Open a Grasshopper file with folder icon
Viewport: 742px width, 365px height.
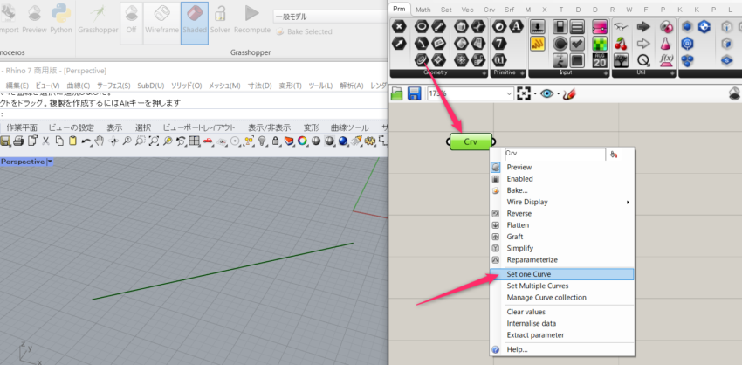pyautogui.click(x=397, y=93)
